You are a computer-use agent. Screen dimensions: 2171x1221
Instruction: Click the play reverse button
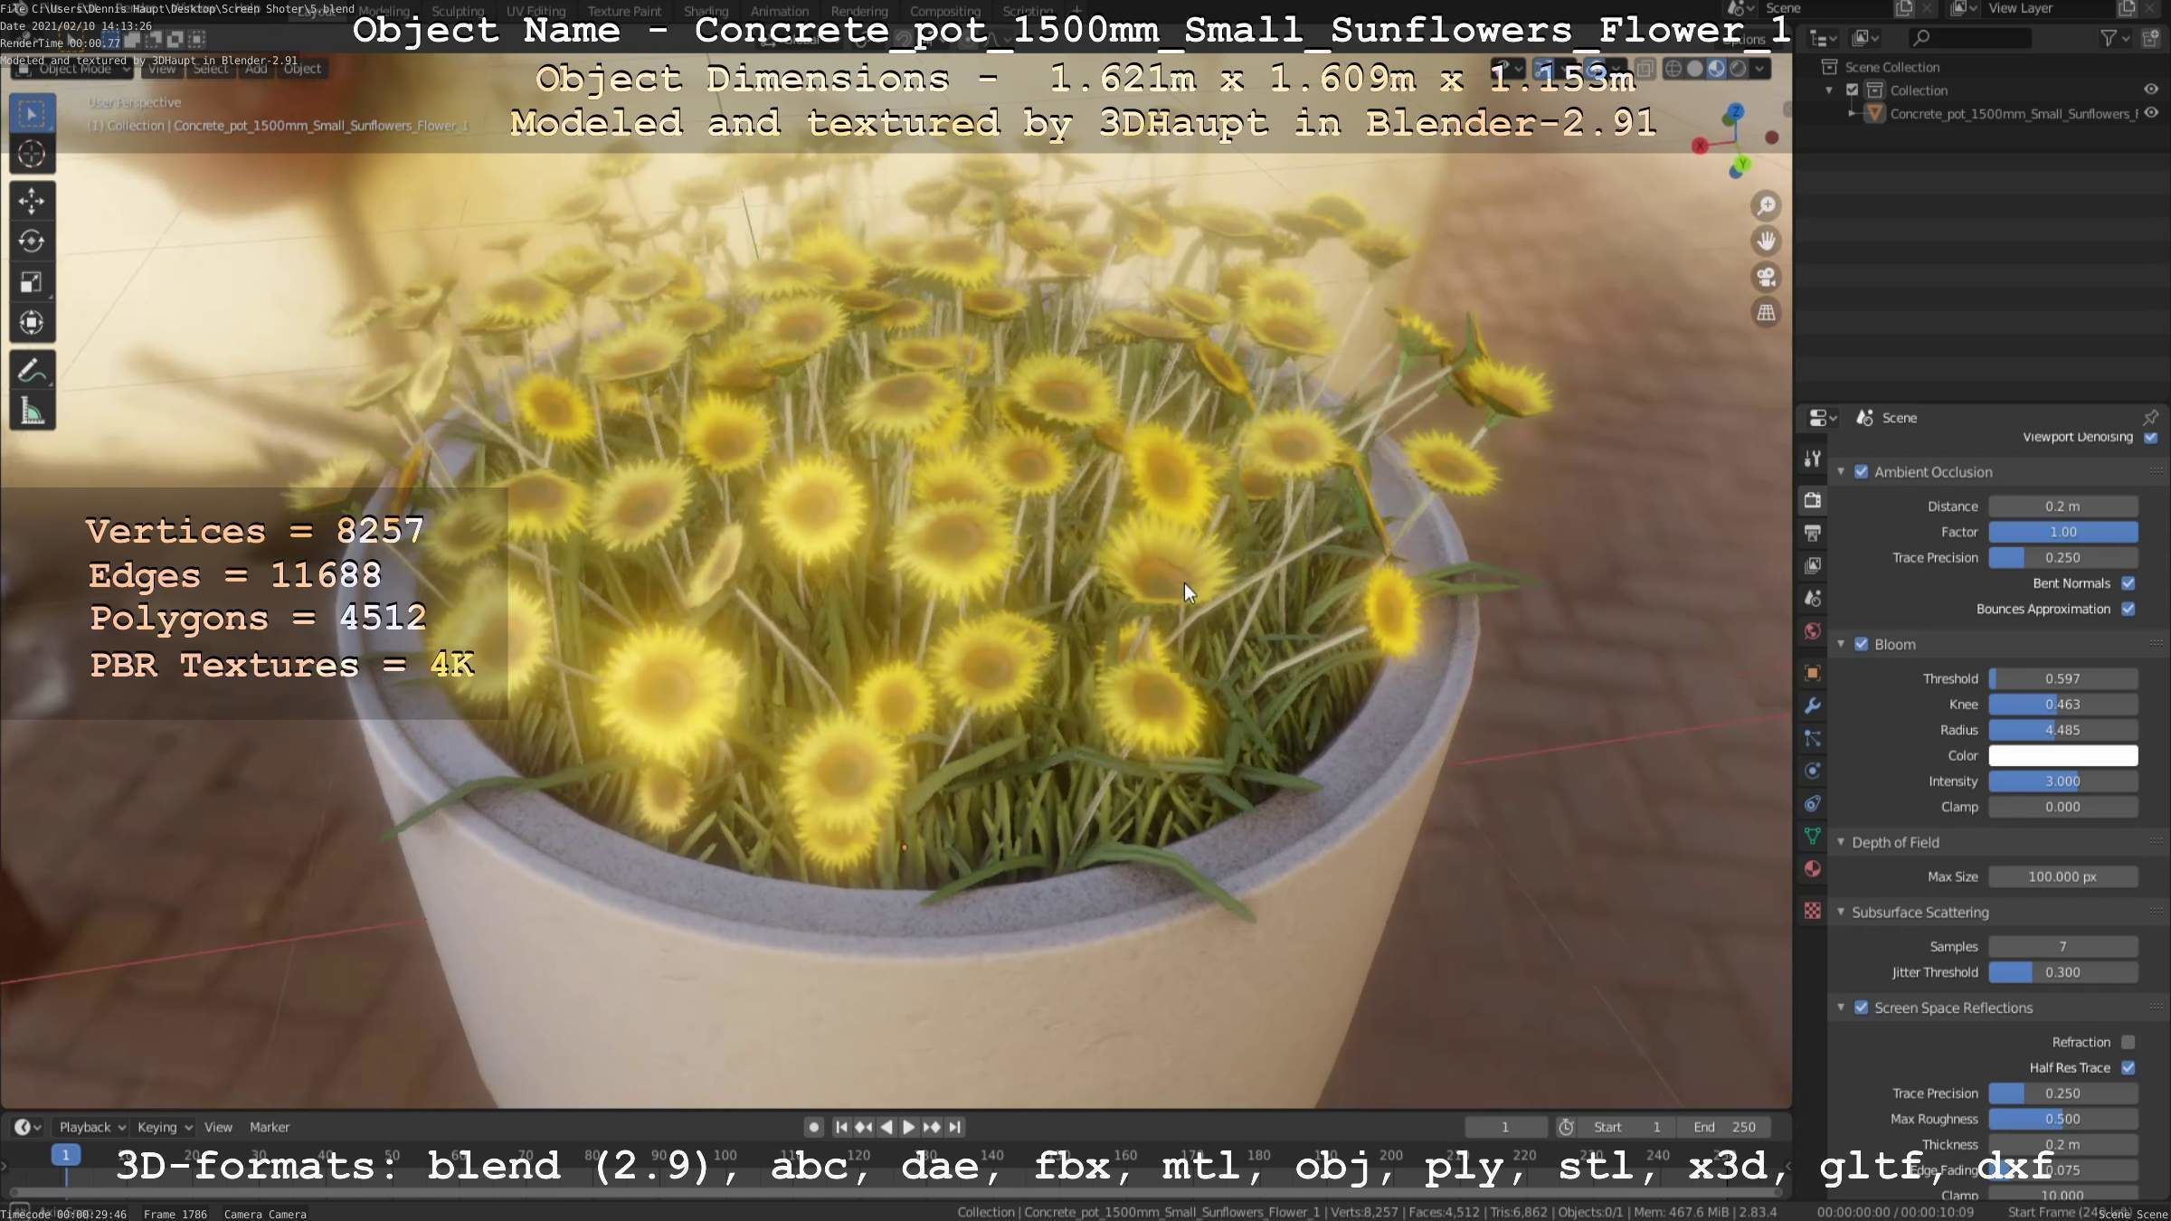(886, 1127)
